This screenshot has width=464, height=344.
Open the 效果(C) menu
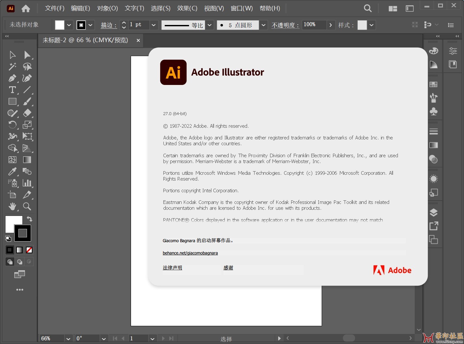point(187,8)
